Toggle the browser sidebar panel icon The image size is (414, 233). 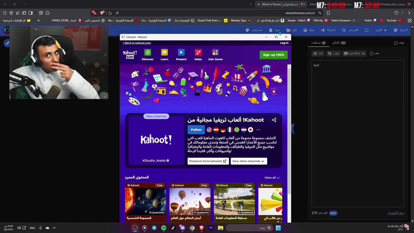(30, 13)
